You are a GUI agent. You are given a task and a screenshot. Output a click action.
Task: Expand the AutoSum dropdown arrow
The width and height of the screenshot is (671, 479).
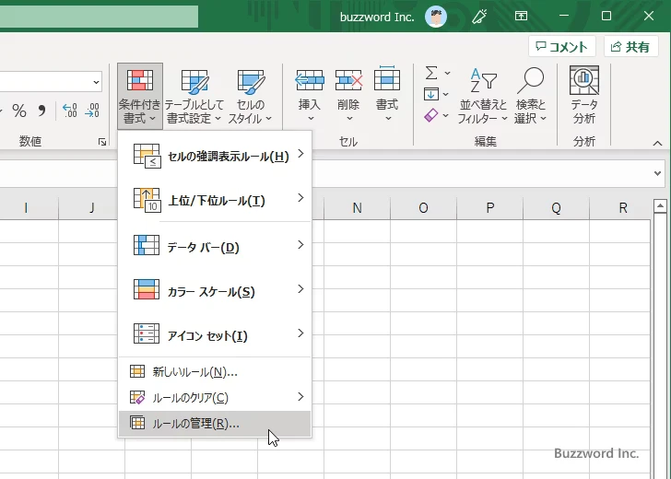tap(447, 73)
